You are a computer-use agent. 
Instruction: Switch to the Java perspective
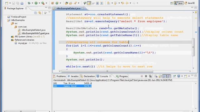click(x=178, y=3)
